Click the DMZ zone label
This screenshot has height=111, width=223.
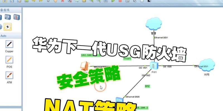point(147,86)
